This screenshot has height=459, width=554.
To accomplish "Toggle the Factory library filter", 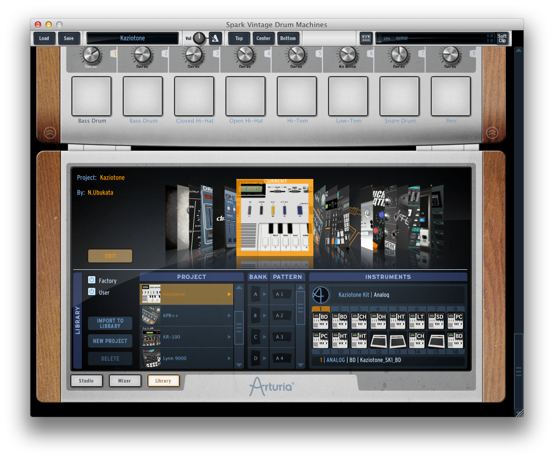I will pos(91,280).
